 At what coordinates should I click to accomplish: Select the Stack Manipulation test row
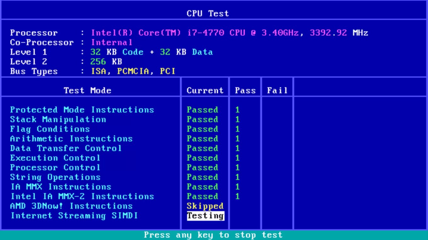pos(58,119)
